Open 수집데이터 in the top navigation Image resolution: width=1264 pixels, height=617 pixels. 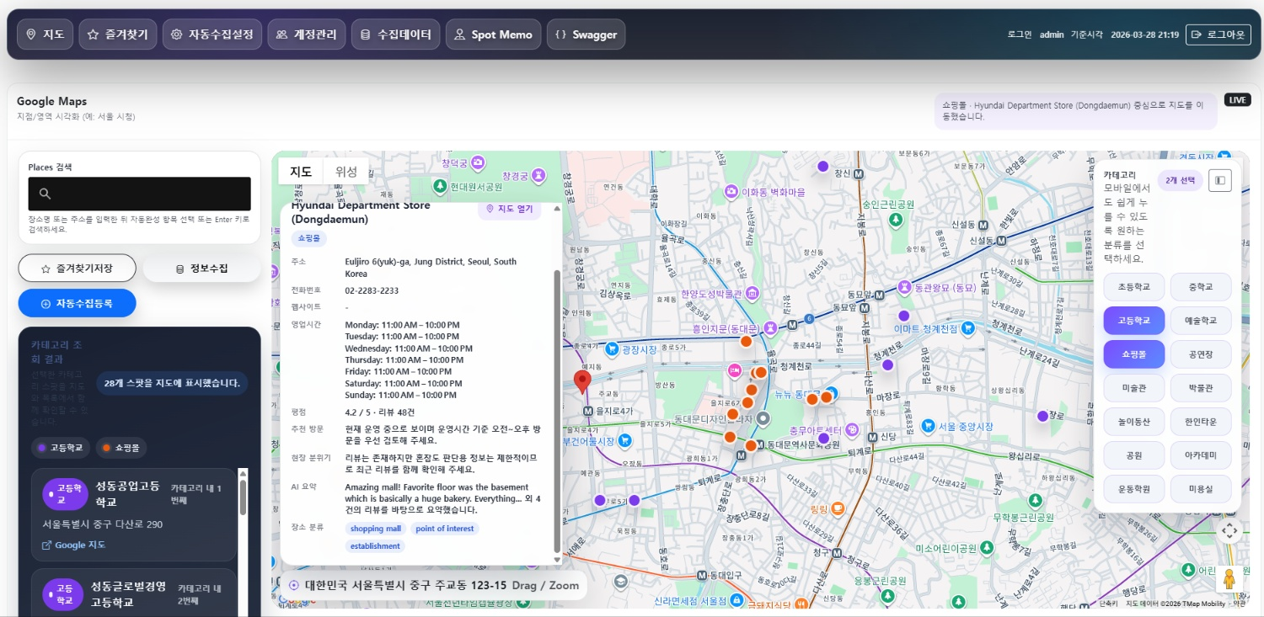pyautogui.click(x=395, y=35)
